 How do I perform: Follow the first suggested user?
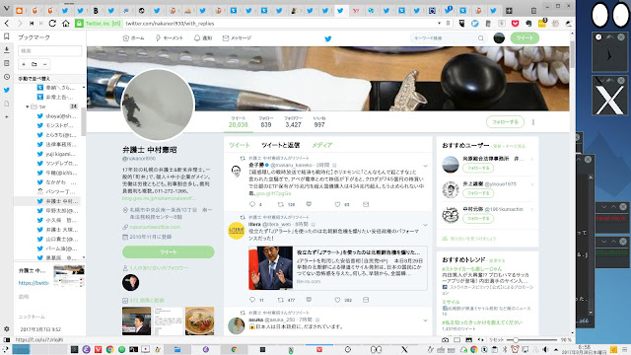[x=478, y=168]
